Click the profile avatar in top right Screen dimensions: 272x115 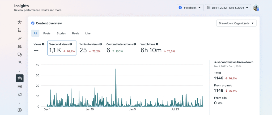[256, 8]
